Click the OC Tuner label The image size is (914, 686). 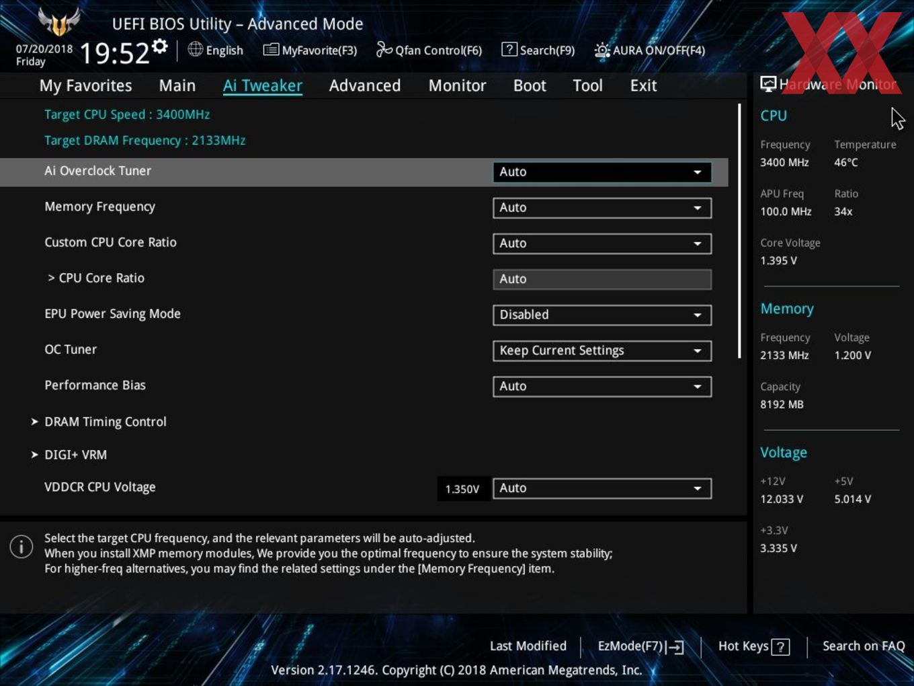click(x=71, y=349)
